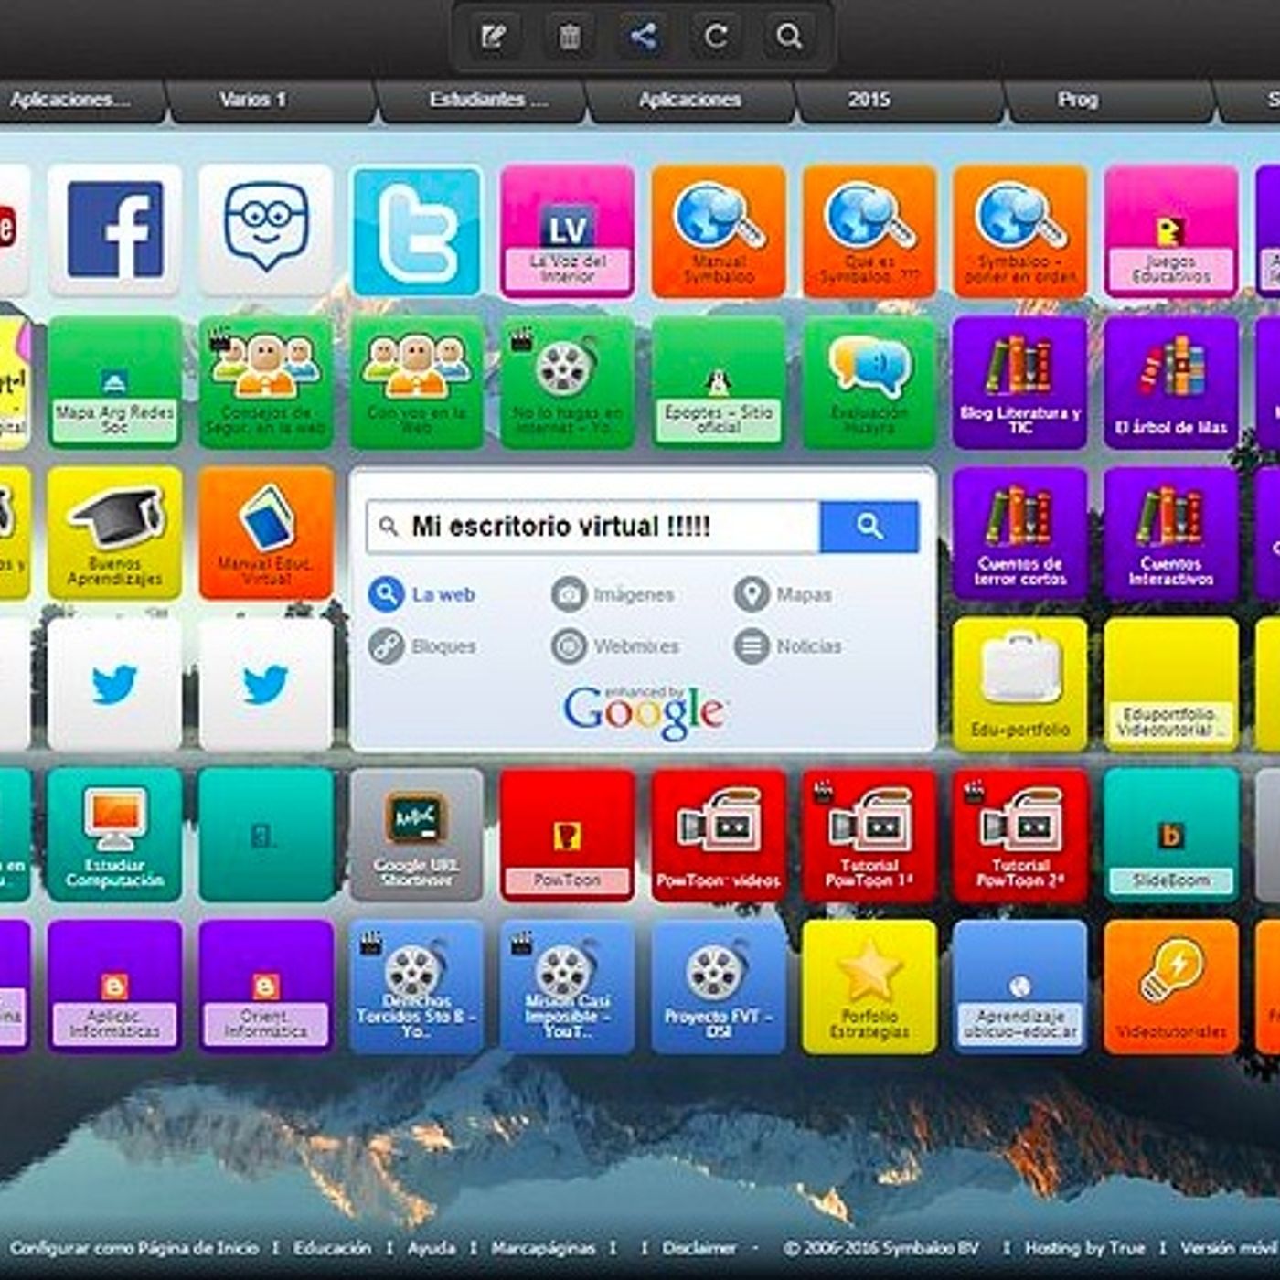Open the Juegos Educativos tile
Viewport: 1280px width, 1280px height.
click(1171, 230)
